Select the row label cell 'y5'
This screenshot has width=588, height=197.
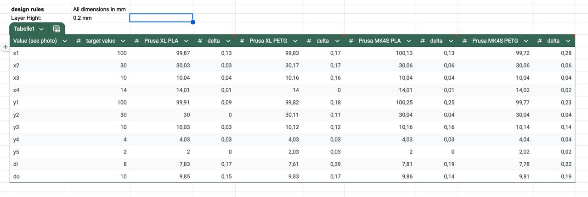coord(41,152)
